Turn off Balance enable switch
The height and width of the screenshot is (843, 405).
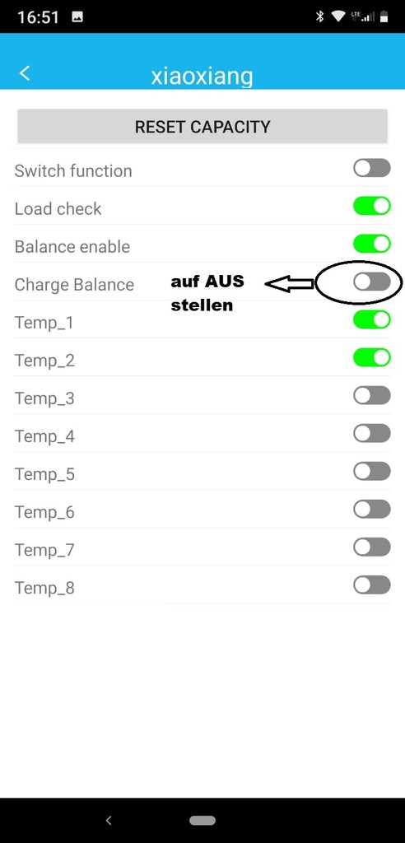(x=371, y=244)
